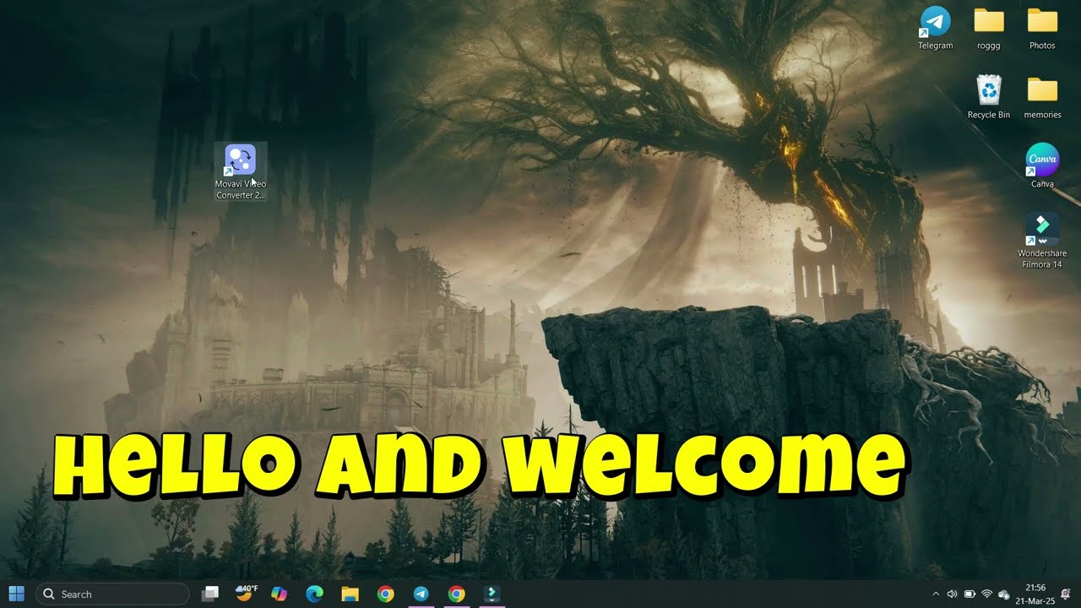Viewport: 1081px width, 608px height.
Task: Open Wi-Fi network settings in tray
Action: tap(986, 594)
